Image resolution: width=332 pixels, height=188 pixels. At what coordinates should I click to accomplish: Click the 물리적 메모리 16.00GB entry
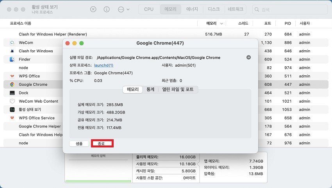coord(166,157)
